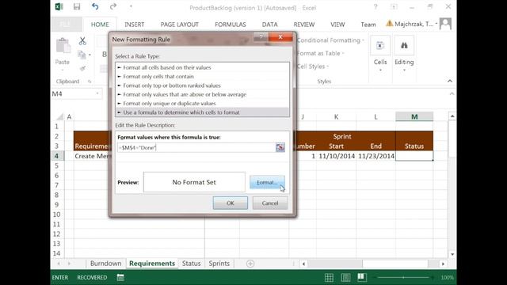
Task: Click column M header
Action: tap(414, 116)
